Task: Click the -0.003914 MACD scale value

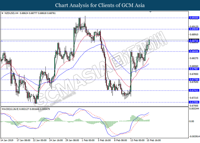Action: [194, 136]
